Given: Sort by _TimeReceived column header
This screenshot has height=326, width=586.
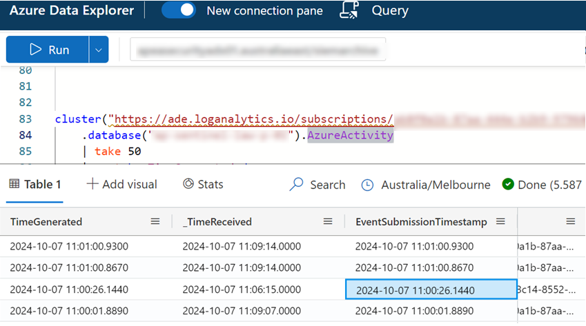Looking at the screenshot, I should (x=217, y=222).
